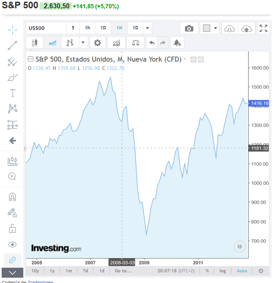277x283 pixels.
Task: Open the time interval dropdown arrow
Action: (x=147, y=28)
